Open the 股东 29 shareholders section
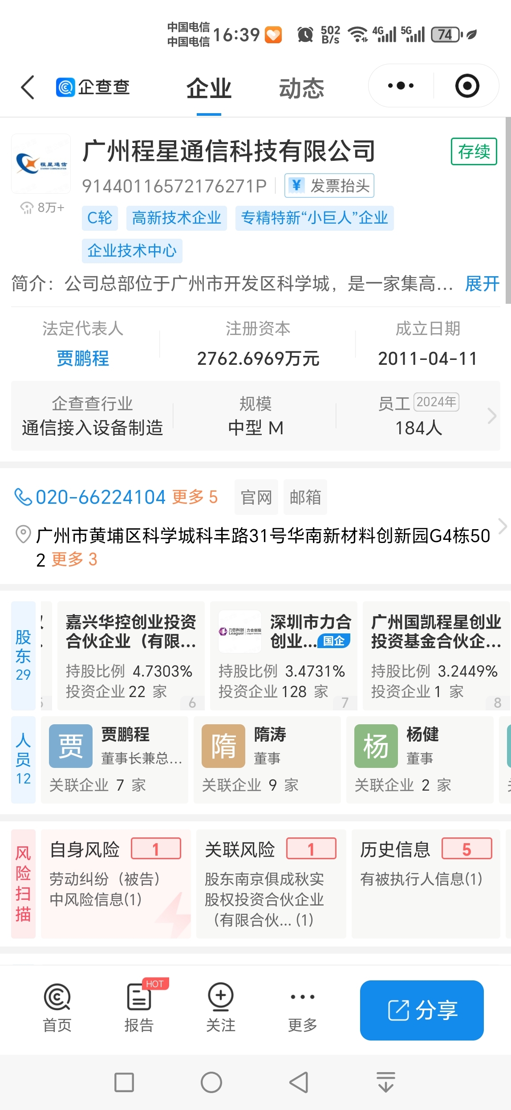Screen dimensions: 511x1110 pyautogui.click(x=23, y=655)
